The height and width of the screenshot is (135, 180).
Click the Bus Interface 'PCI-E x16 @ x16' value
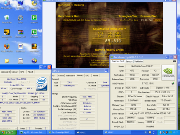pyautogui.click(x=162, y=92)
